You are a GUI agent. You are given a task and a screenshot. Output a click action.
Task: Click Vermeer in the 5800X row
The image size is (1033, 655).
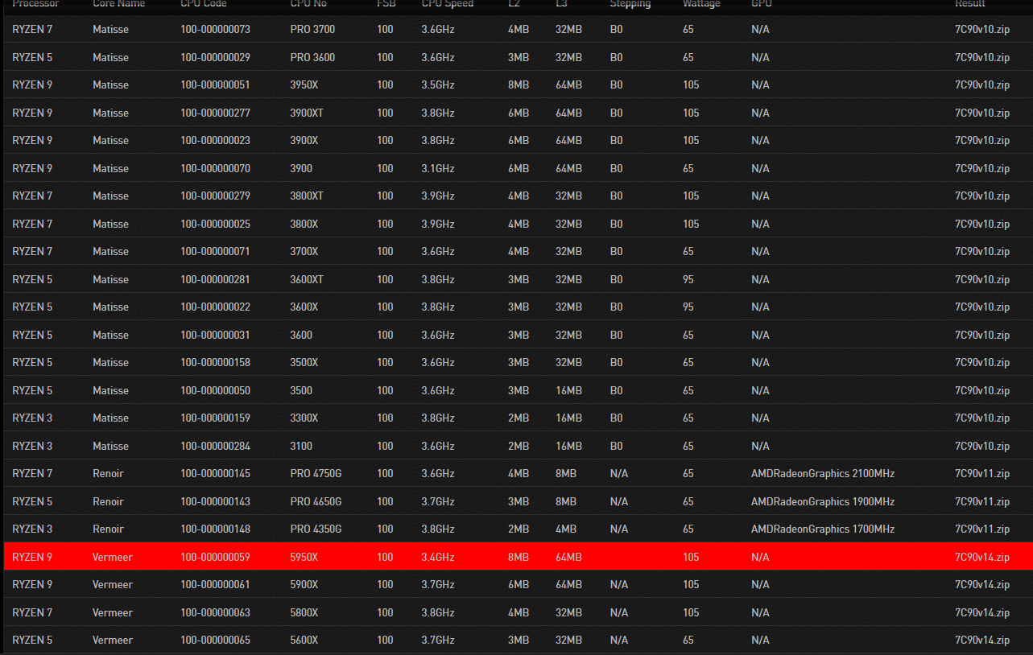point(113,612)
